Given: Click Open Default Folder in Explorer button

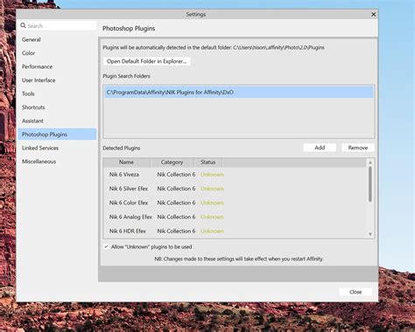Looking at the screenshot, I should 147,61.
